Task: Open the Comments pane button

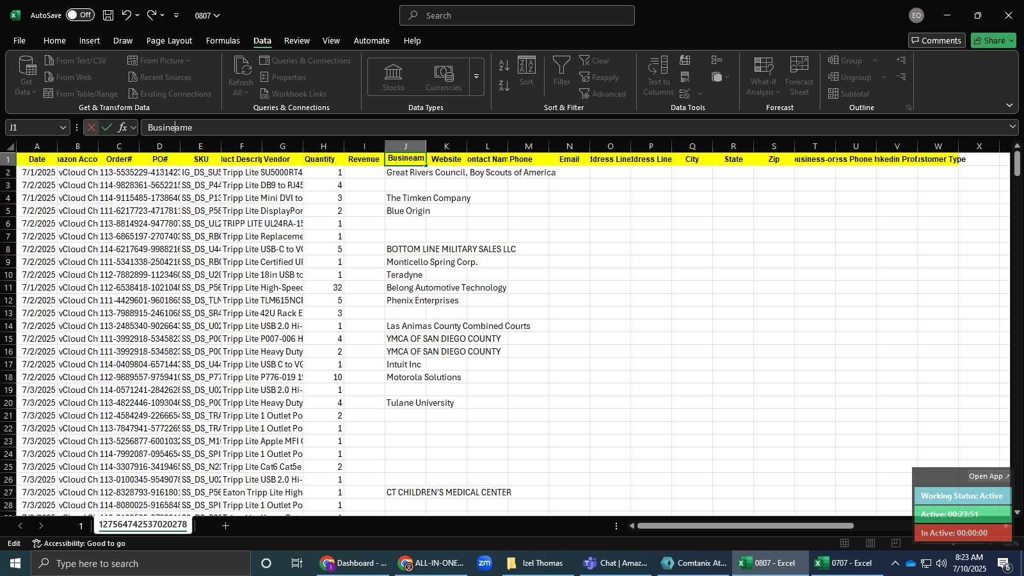Action: pyautogui.click(x=937, y=40)
